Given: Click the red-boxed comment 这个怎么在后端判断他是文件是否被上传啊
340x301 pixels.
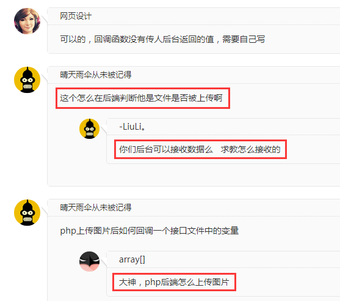Looking at the screenshot, I should (x=141, y=98).
